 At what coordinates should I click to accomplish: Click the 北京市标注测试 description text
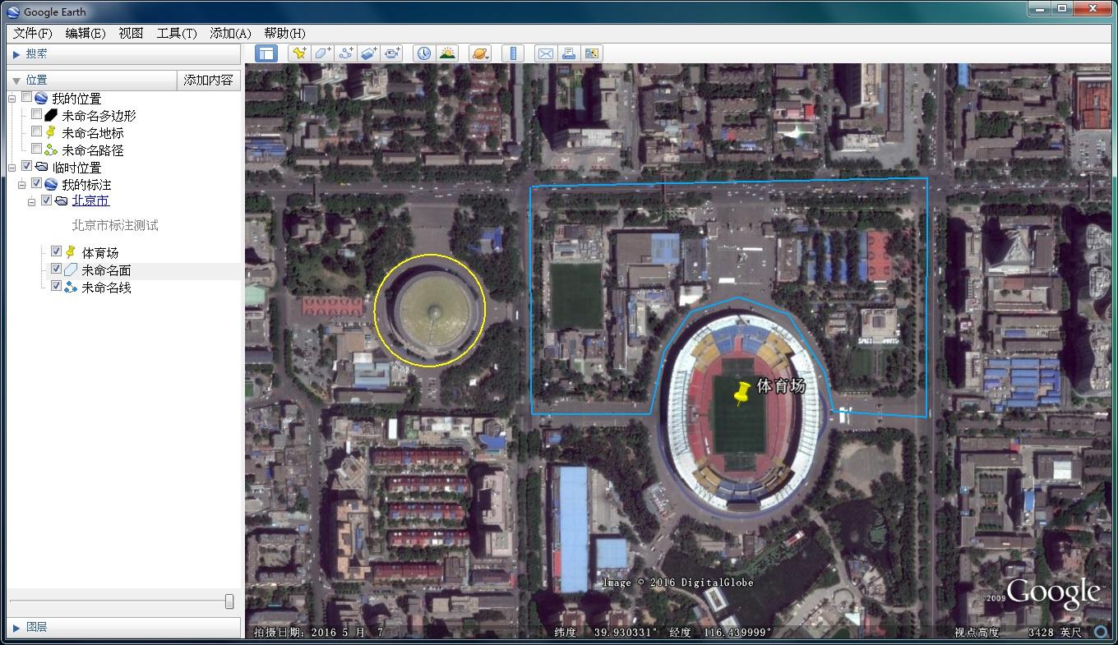click(115, 225)
